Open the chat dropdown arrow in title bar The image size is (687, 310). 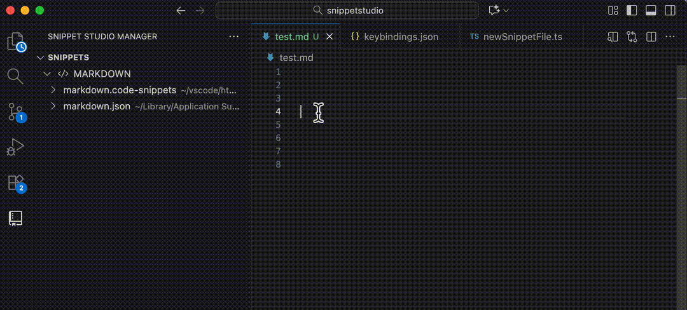click(506, 11)
